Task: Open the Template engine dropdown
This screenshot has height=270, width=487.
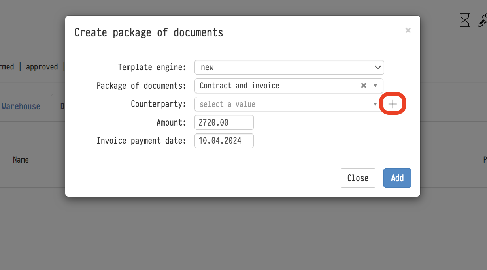Action: click(289, 67)
